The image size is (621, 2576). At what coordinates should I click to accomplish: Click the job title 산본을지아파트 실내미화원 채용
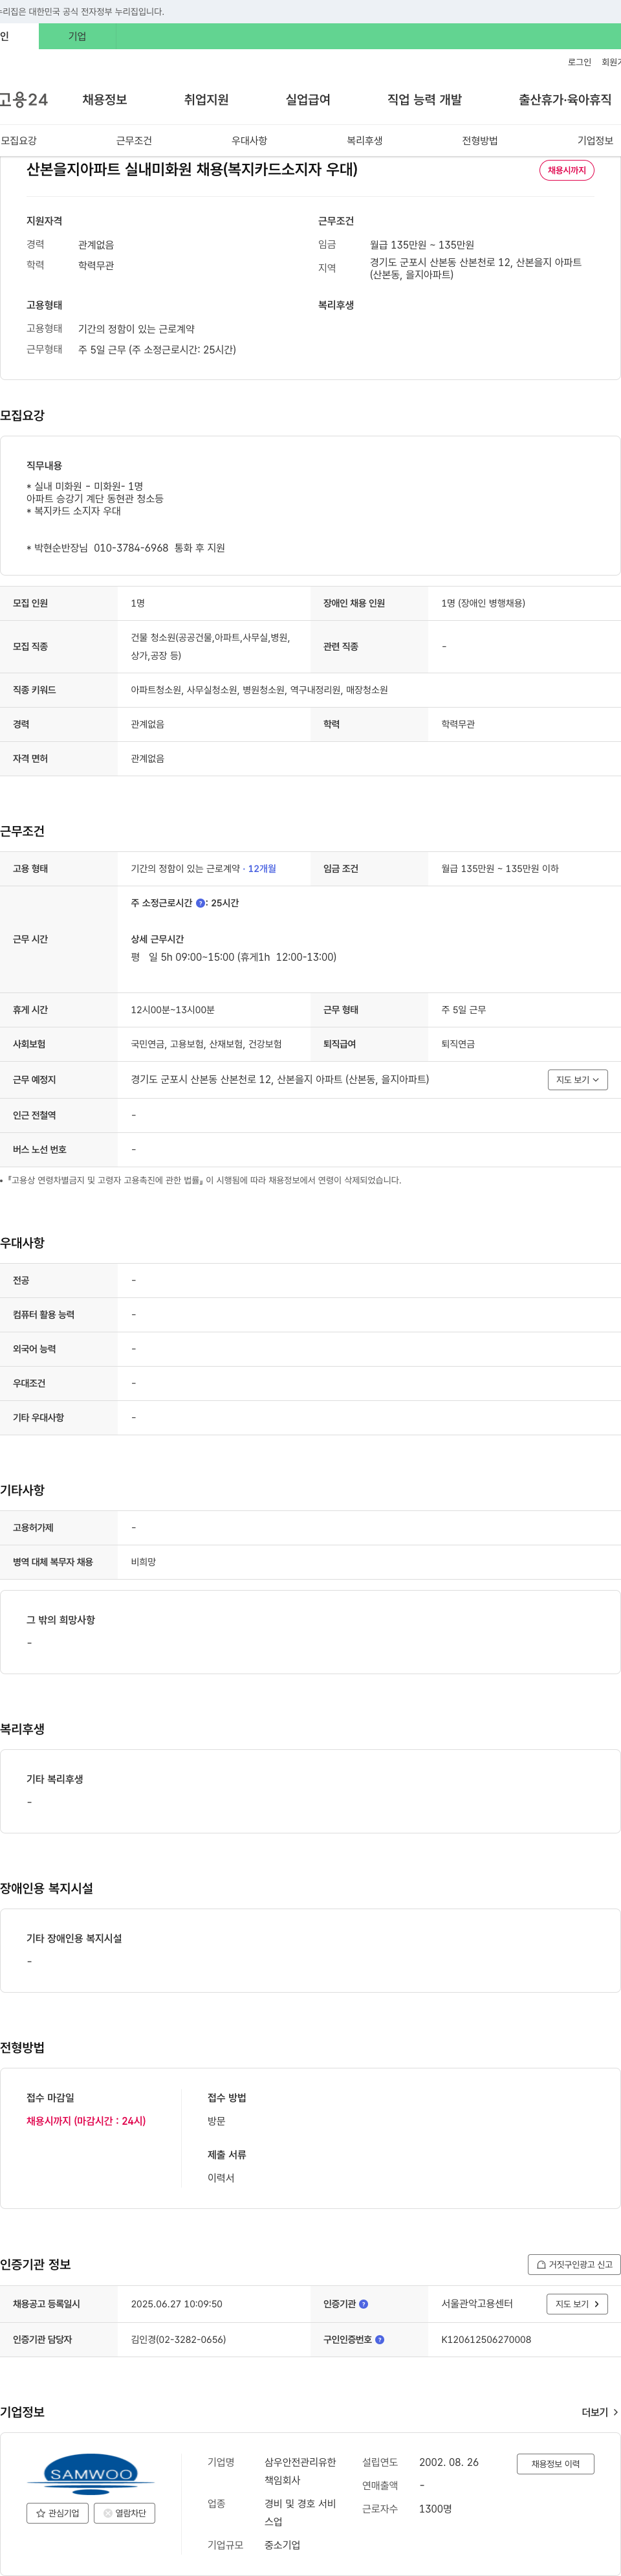[x=191, y=169]
